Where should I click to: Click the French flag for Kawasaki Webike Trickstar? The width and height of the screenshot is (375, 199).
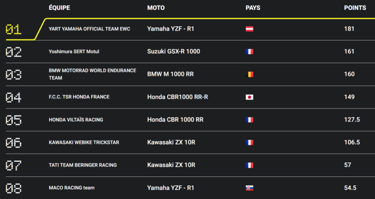(249, 142)
